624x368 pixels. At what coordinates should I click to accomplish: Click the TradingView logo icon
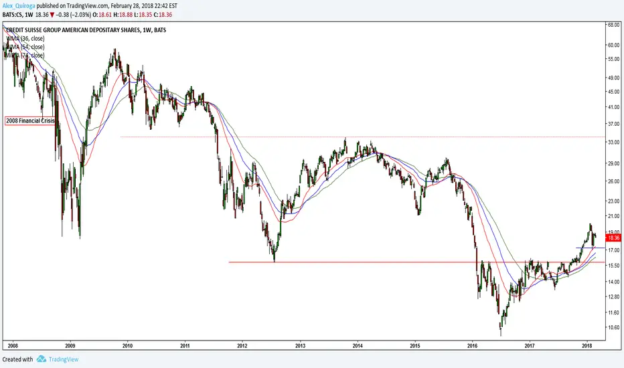pyautogui.click(x=42, y=359)
